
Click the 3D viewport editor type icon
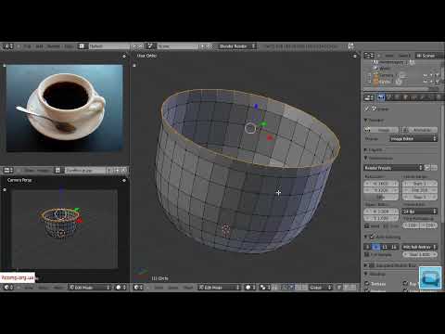click(x=138, y=288)
